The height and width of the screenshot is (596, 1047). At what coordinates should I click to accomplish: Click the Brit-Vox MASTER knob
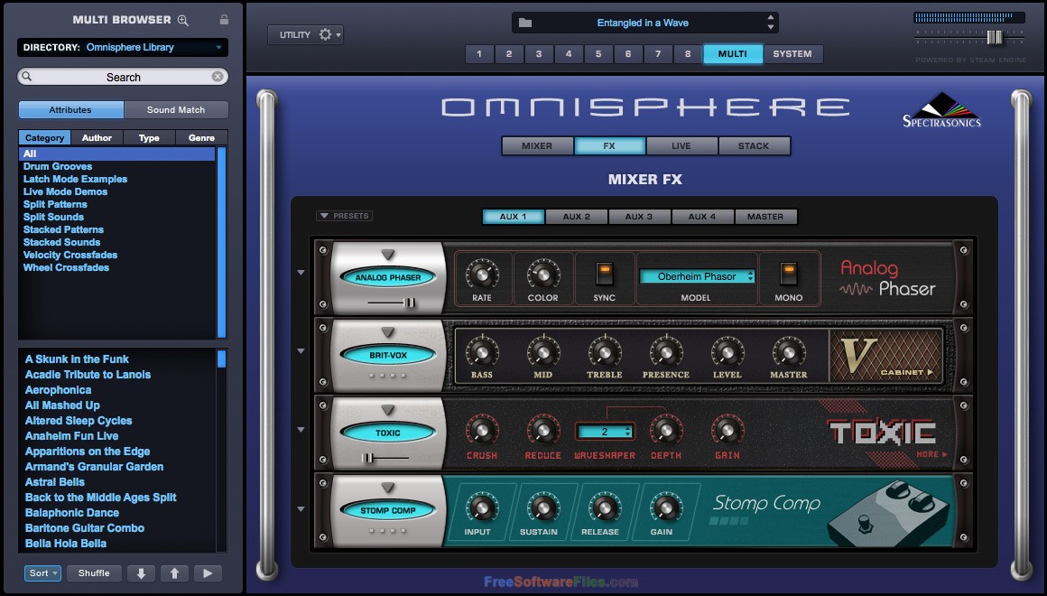pos(789,352)
